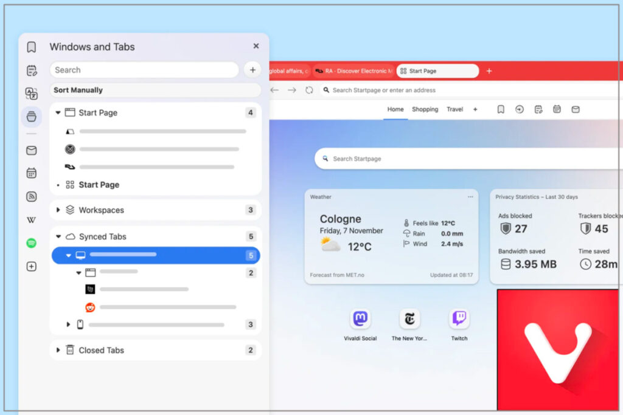Click the Windows and Tabs search field

coord(144,70)
